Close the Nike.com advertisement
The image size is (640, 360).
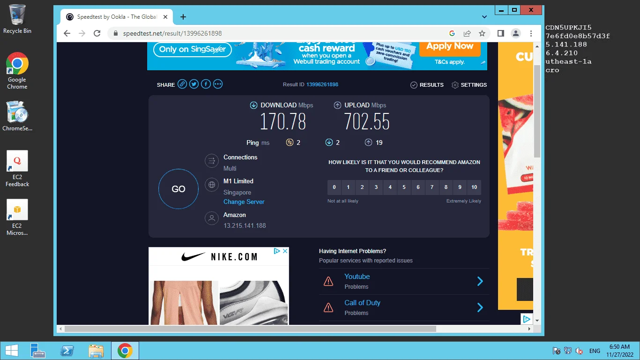tap(284, 251)
